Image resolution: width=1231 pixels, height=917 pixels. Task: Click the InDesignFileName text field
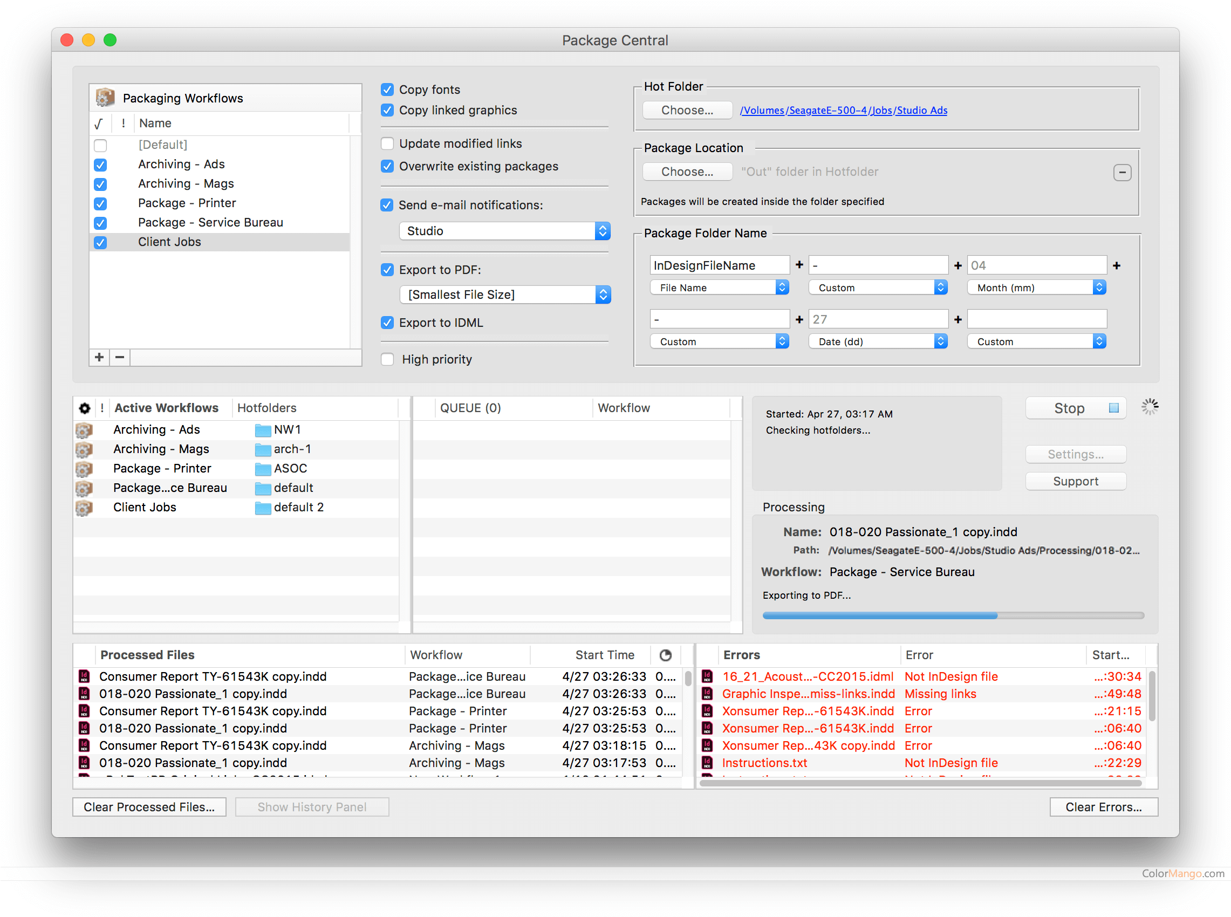(x=719, y=265)
